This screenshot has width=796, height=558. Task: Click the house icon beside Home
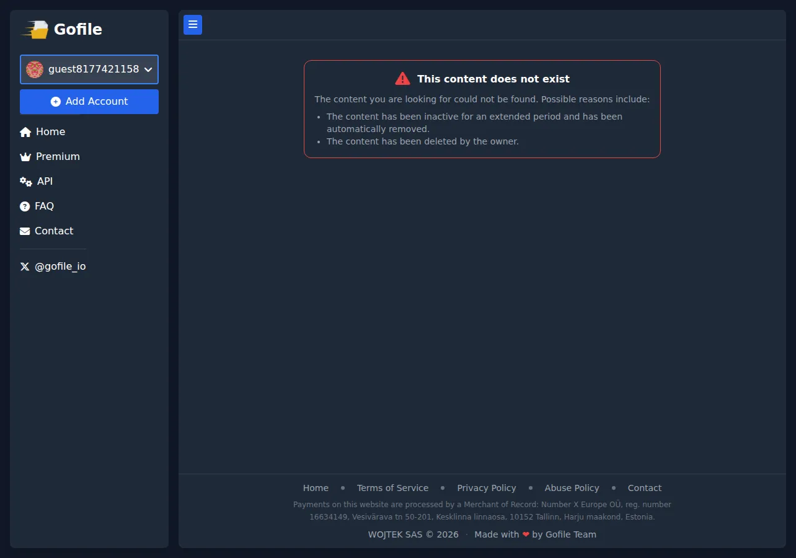click(25, 132)
